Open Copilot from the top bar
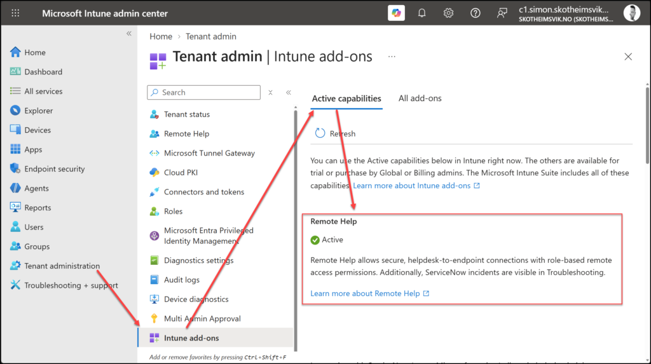Viewport: 651px width, 364px height. [x=396, y=13]
